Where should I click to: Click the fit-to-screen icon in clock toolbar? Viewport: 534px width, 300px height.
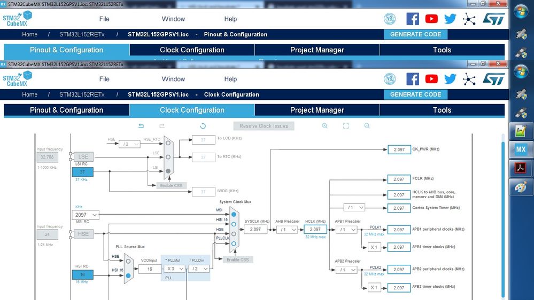346,126
